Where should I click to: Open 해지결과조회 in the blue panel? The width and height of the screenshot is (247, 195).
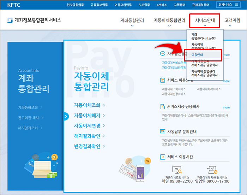coord(30,128)
